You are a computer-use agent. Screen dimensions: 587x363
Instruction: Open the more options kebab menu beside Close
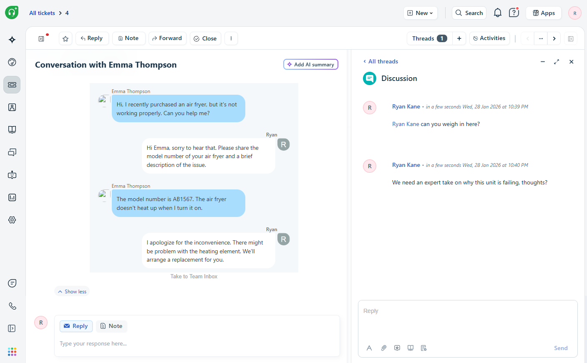pyautogui.click(x=231, y=38)
